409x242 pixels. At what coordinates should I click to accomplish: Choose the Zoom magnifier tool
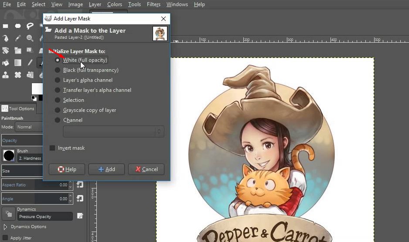(x=30, y=38)
